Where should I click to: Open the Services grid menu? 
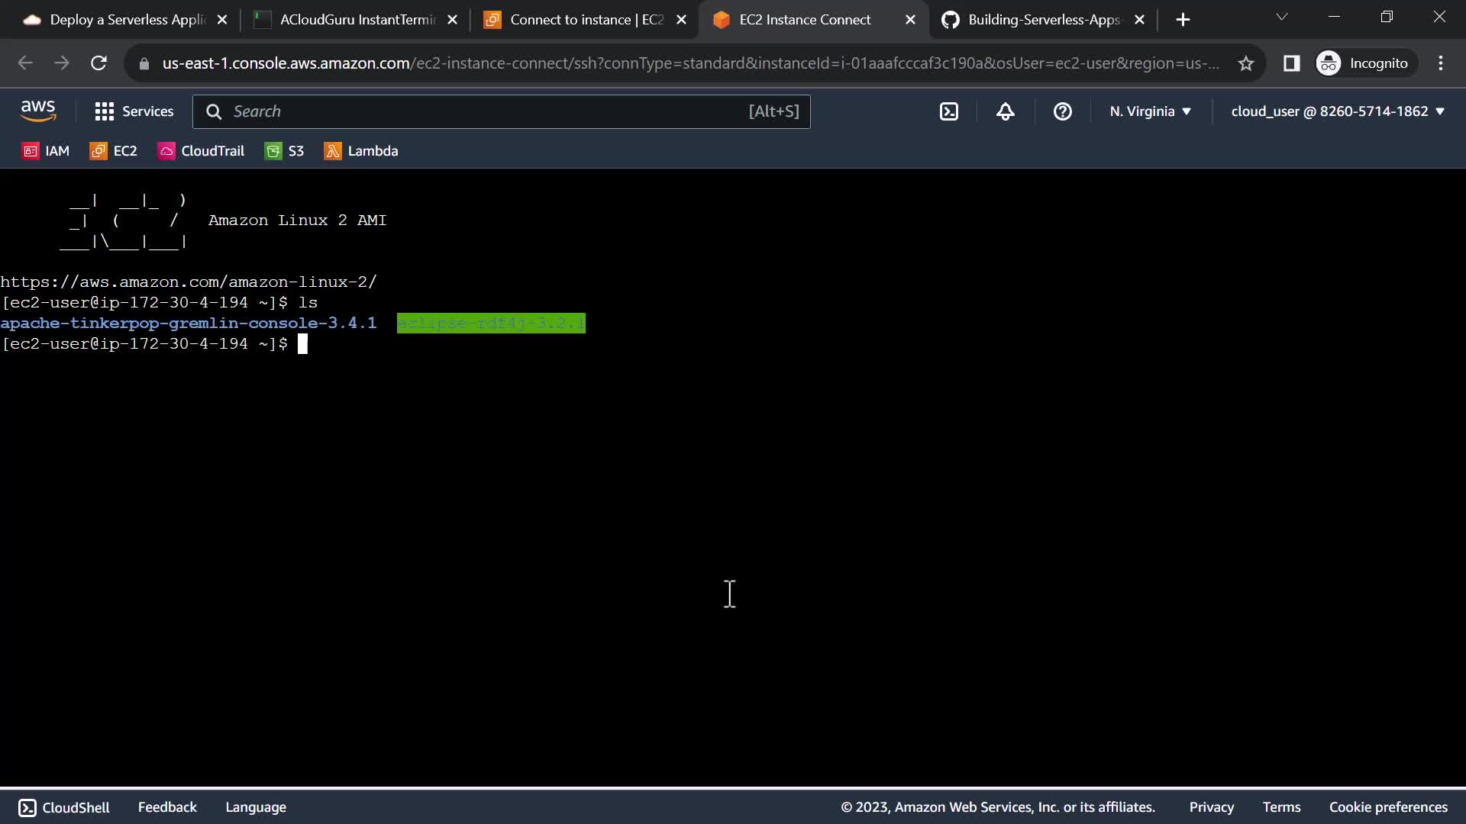pyautogui.click(x=134, y=111)
